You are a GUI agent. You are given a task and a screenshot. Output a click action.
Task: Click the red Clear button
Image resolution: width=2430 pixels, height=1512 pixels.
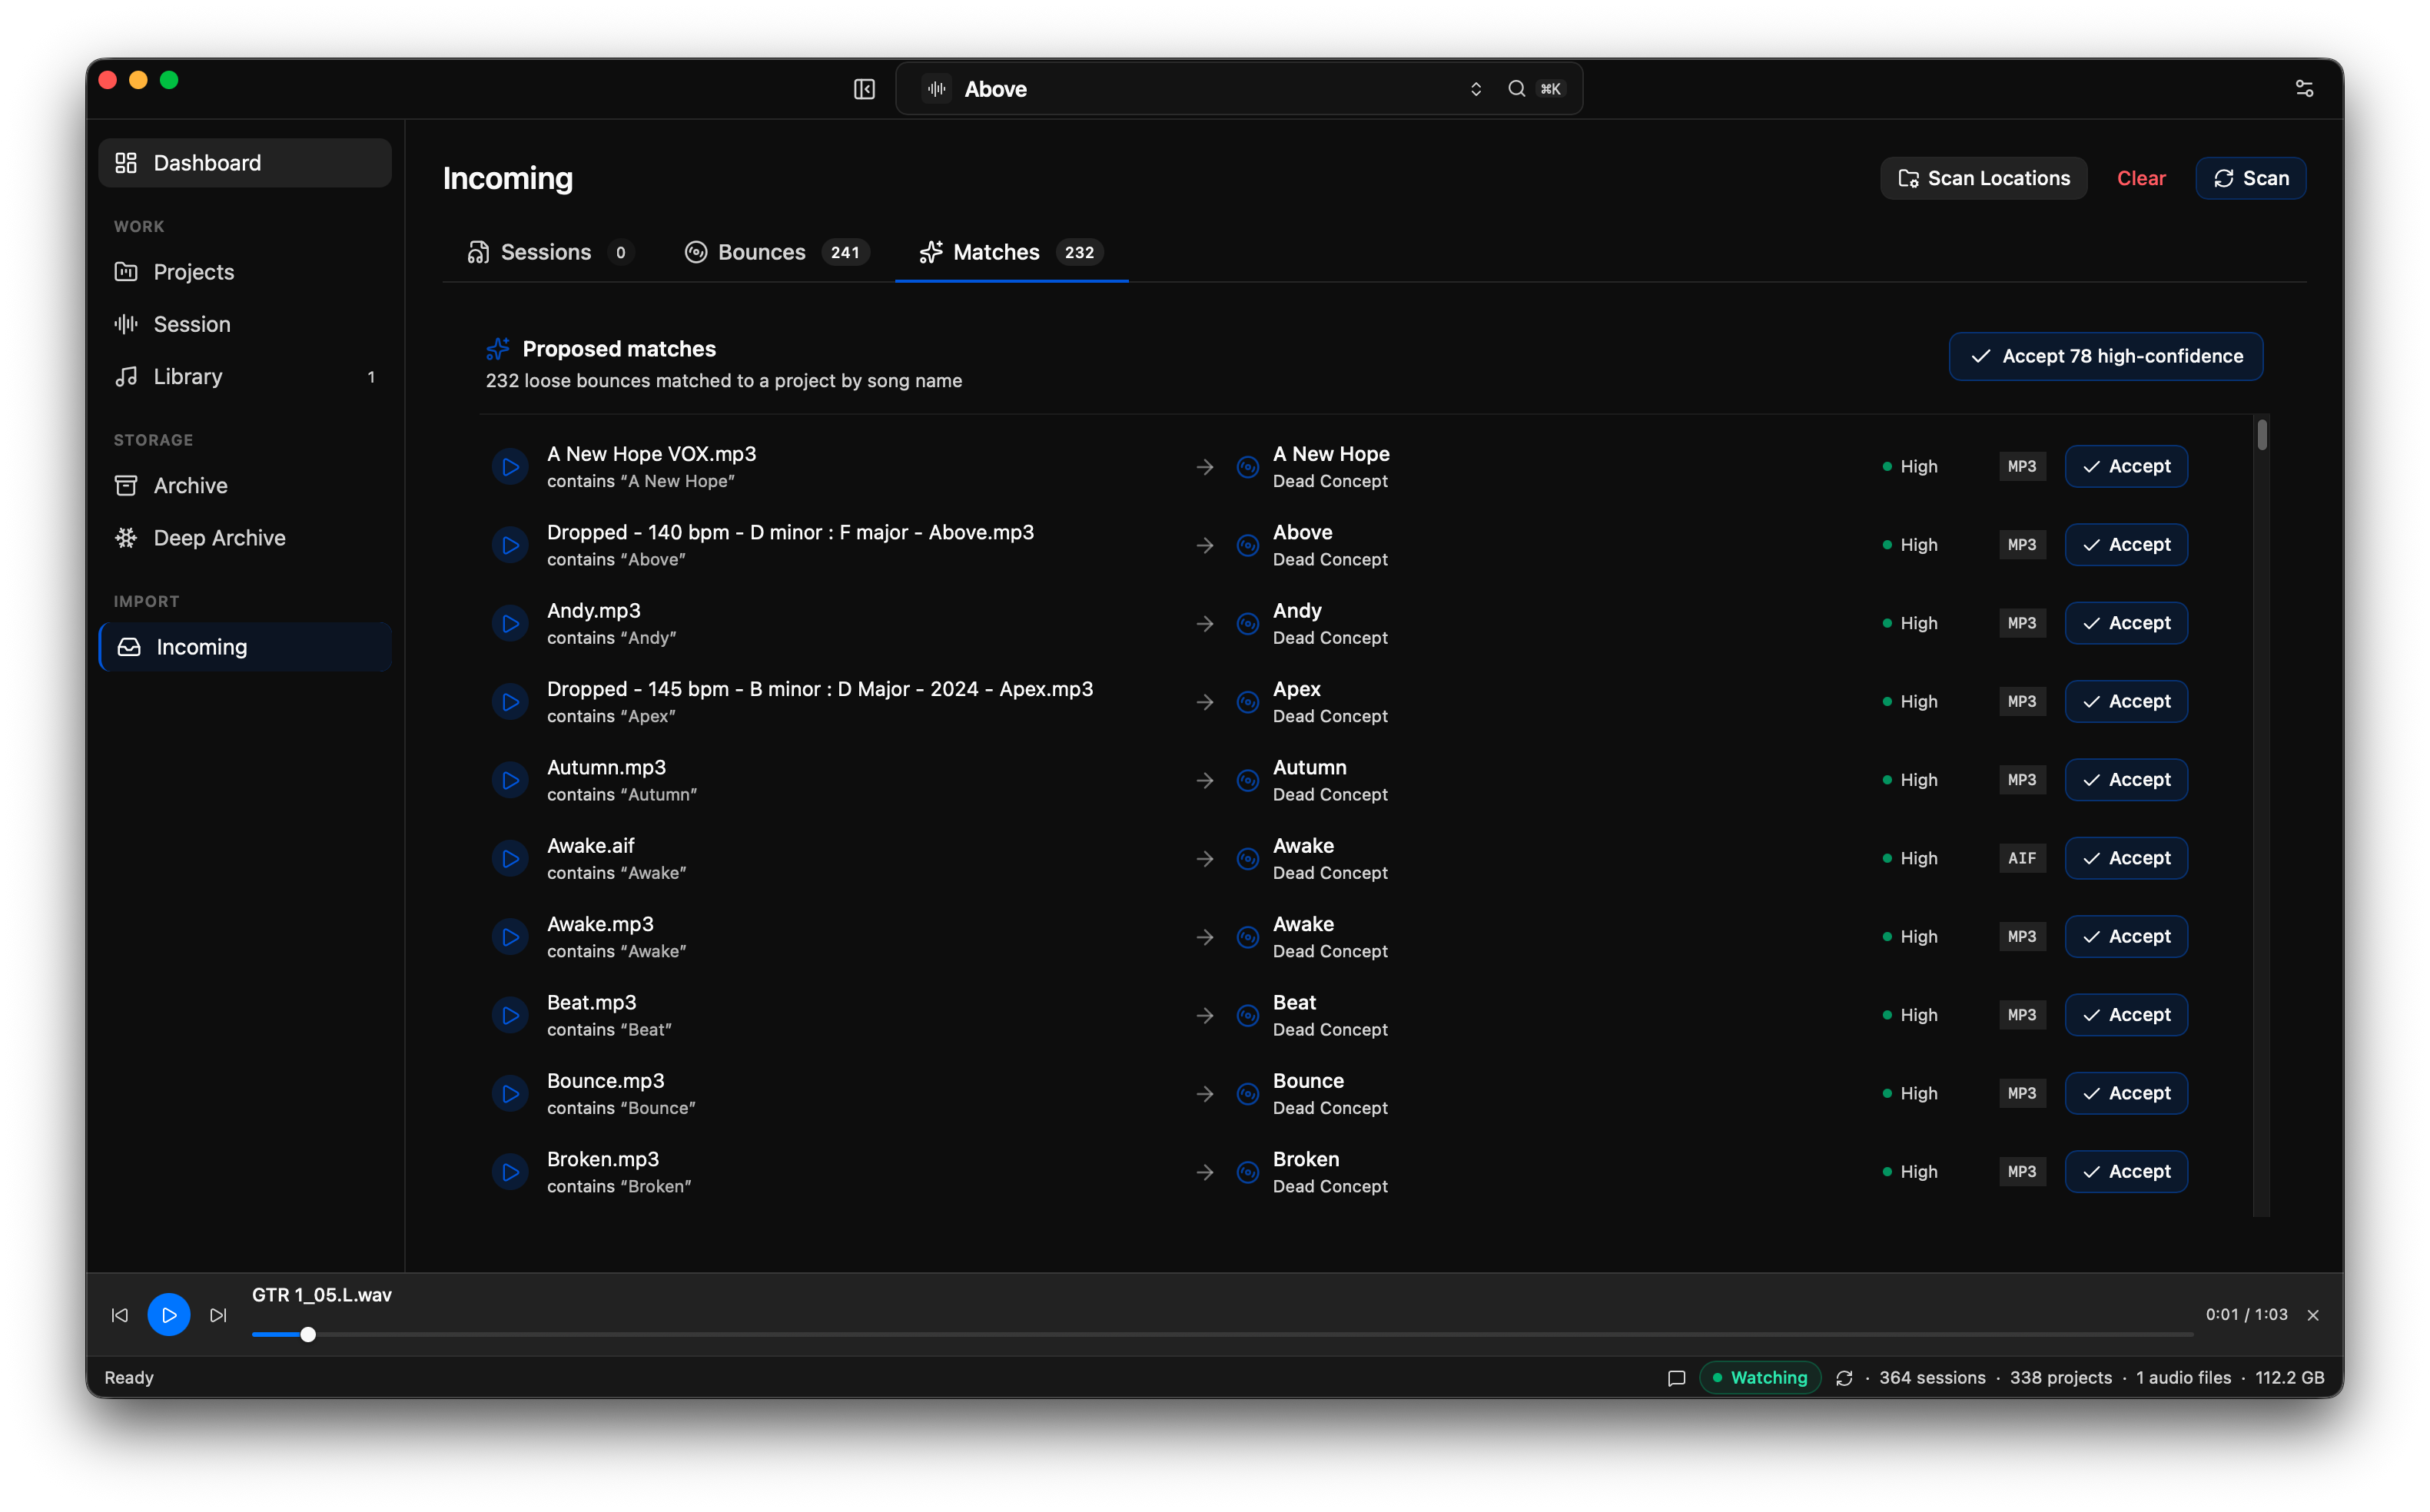[x=2140, y=178]
